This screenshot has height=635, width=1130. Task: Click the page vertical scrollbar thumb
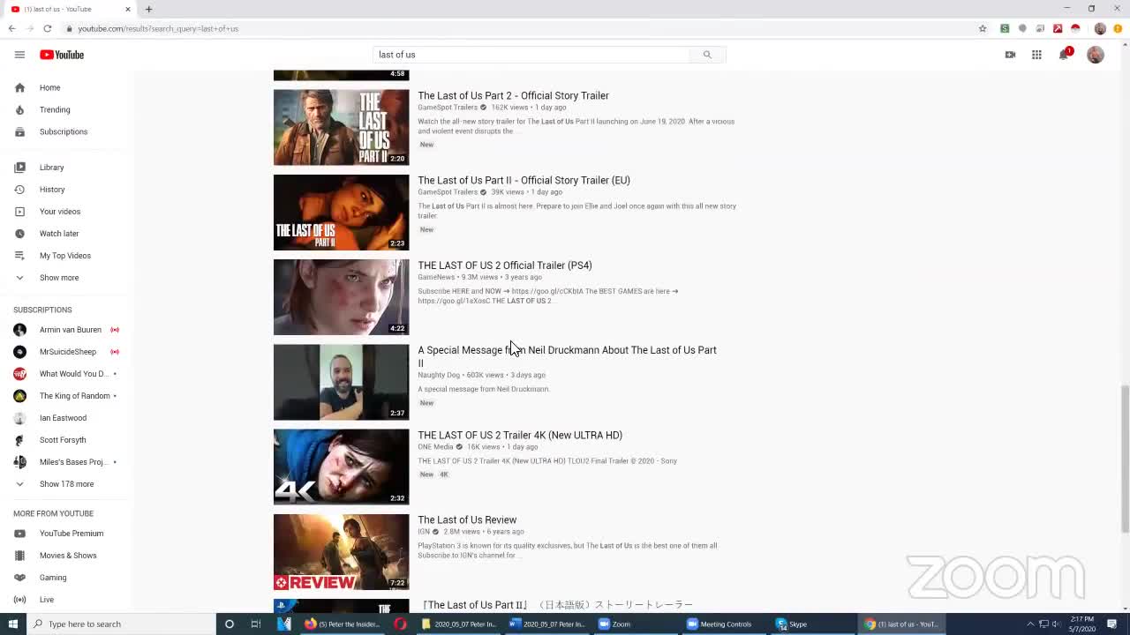[x=1125, y=459]
